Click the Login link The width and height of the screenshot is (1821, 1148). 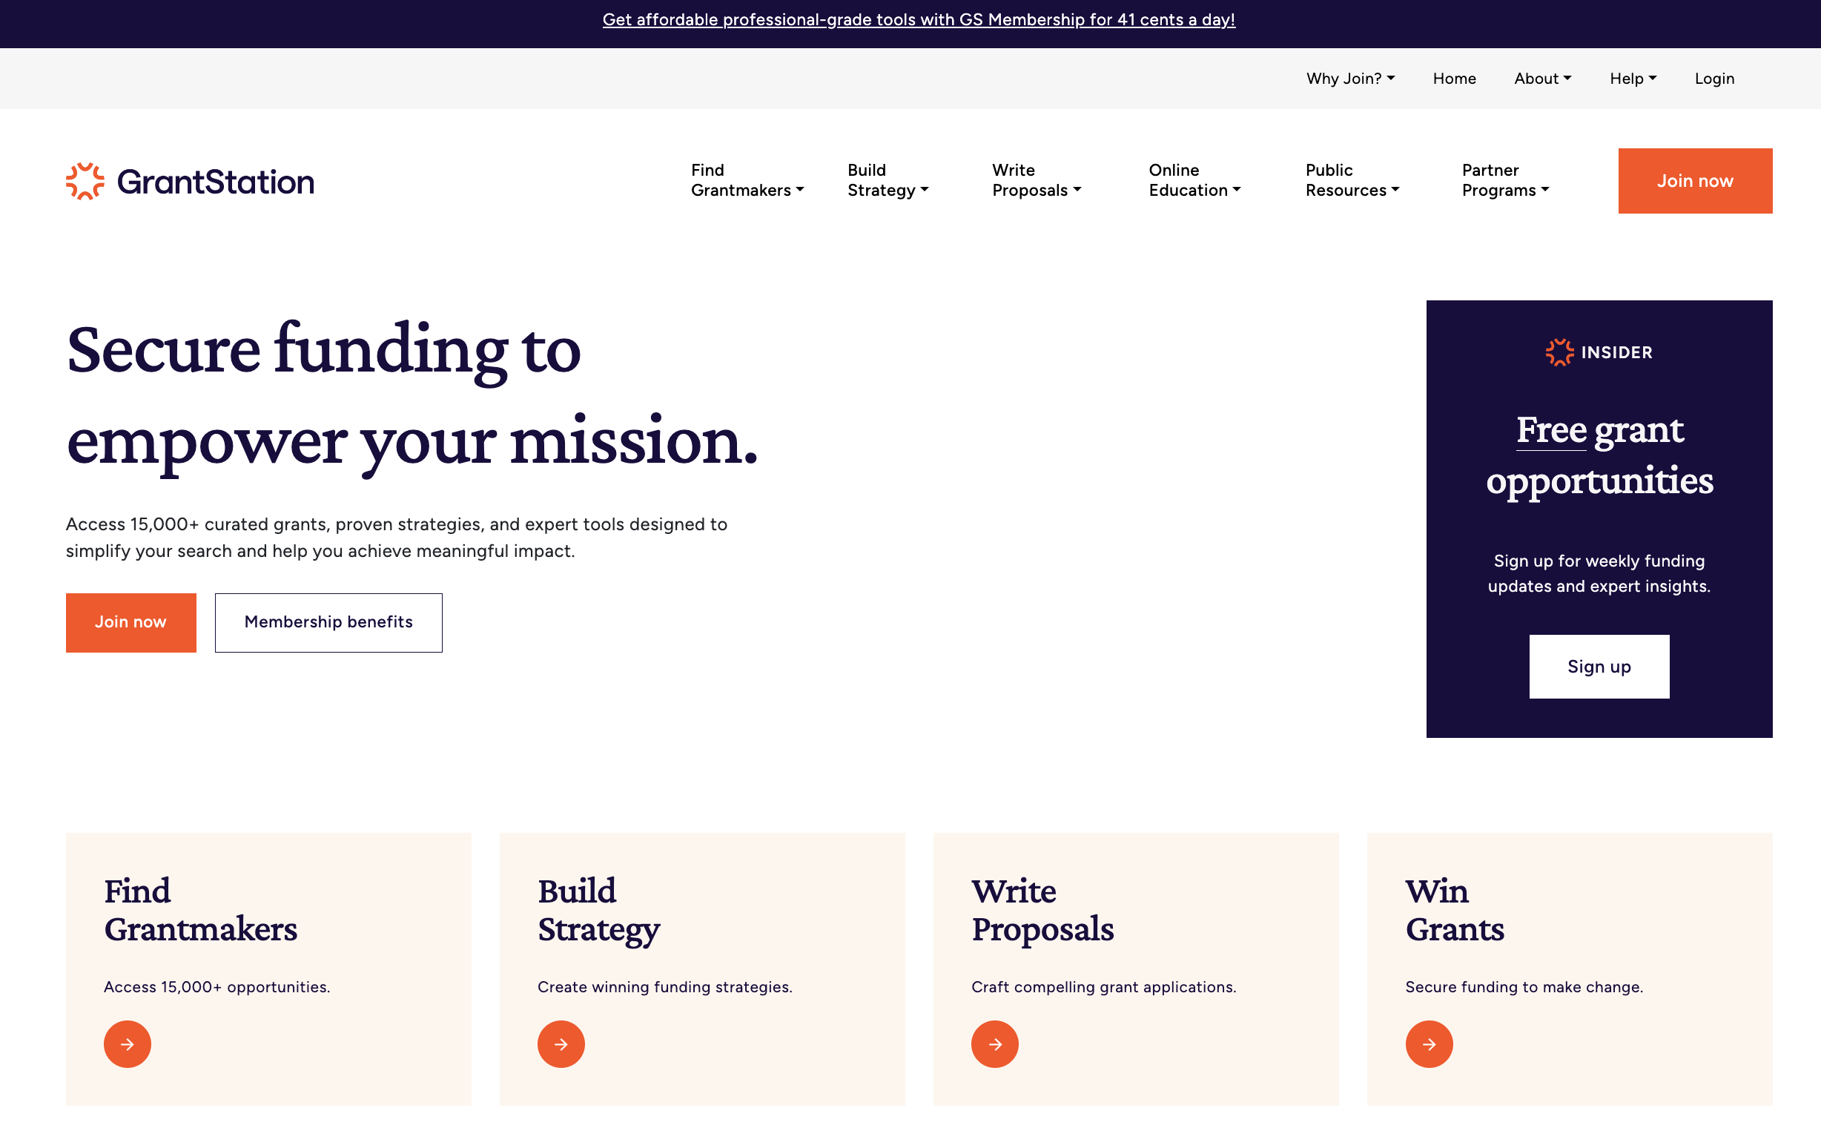(1713, 79)
